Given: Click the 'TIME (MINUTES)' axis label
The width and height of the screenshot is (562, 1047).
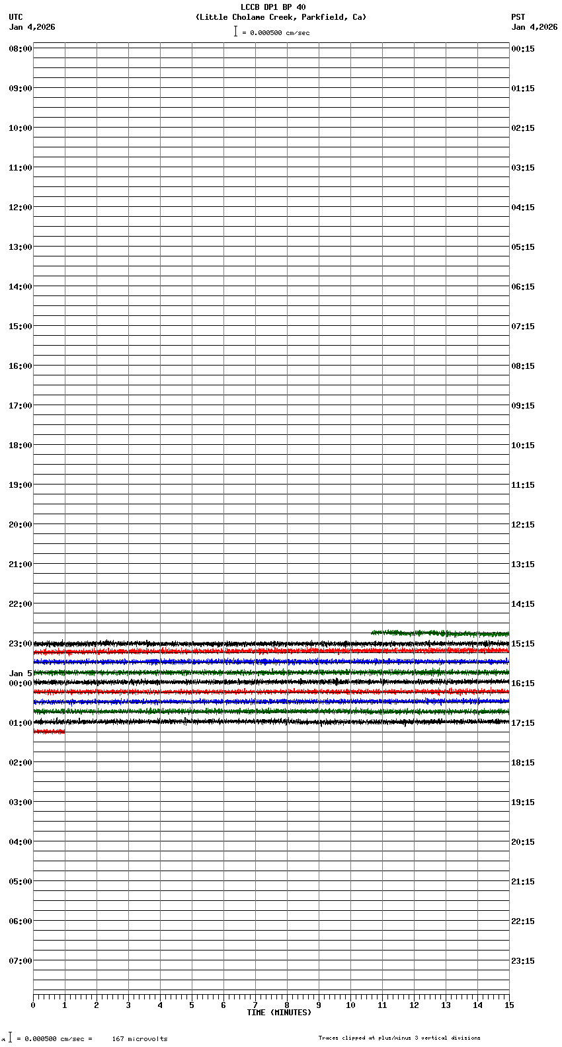Looking at the screenshot, I should tap(279, 1013).
